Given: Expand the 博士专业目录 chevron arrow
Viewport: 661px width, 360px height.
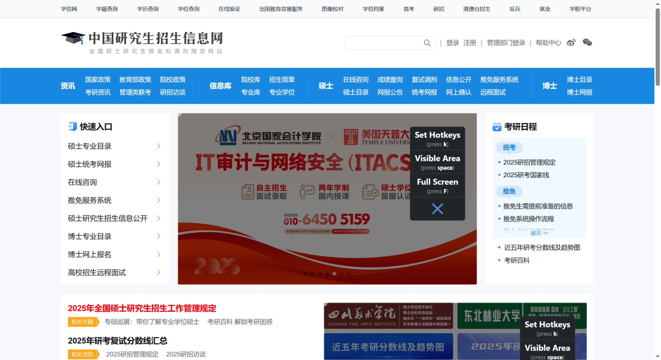Looking at the screenshot, I should click(x=159, y=236).
